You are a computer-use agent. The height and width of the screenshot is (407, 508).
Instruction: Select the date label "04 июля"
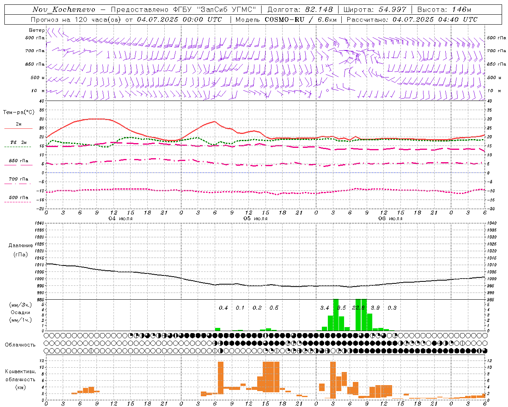click(121, 219)
